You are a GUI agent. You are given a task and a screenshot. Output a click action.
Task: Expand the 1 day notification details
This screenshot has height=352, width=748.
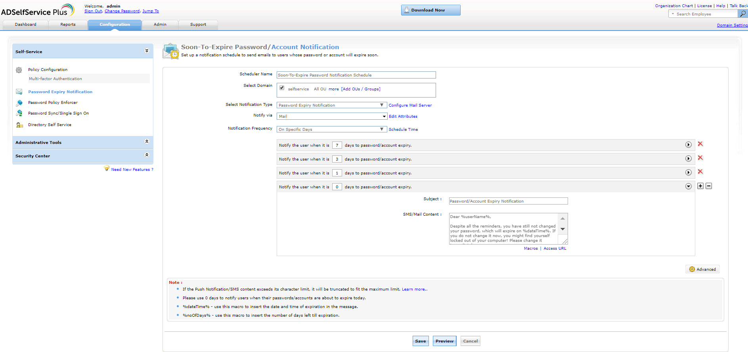click(689, 172)
